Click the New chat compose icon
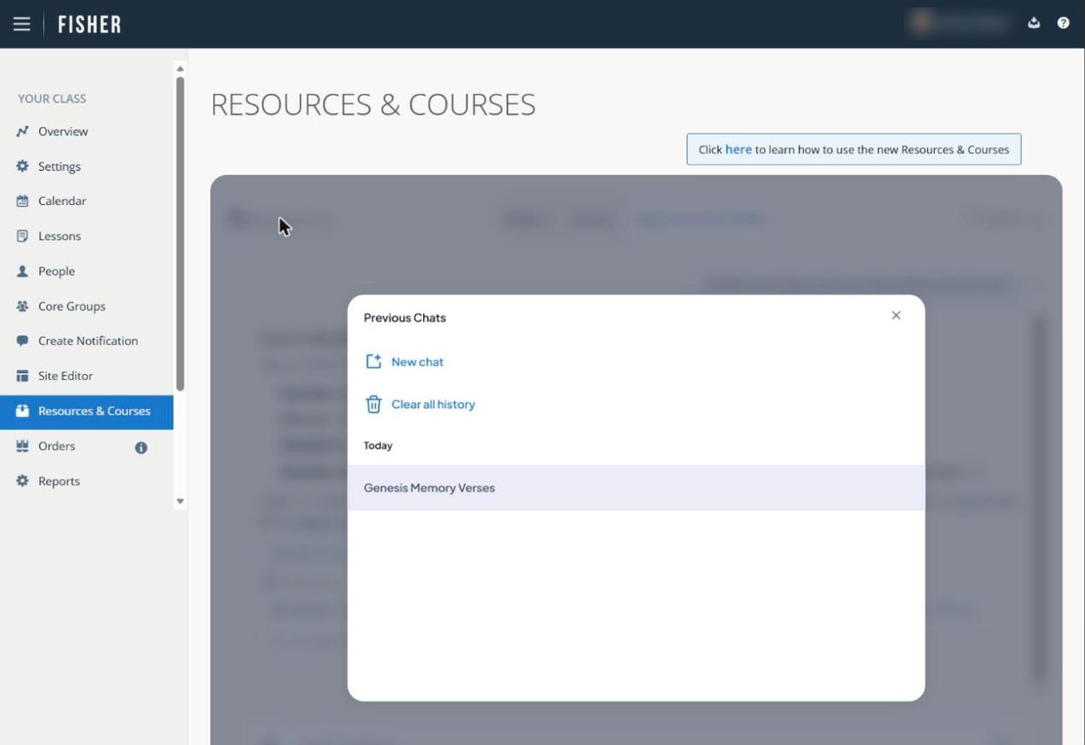This screenshot has width=1085, height=745. (x=373, y=362)
